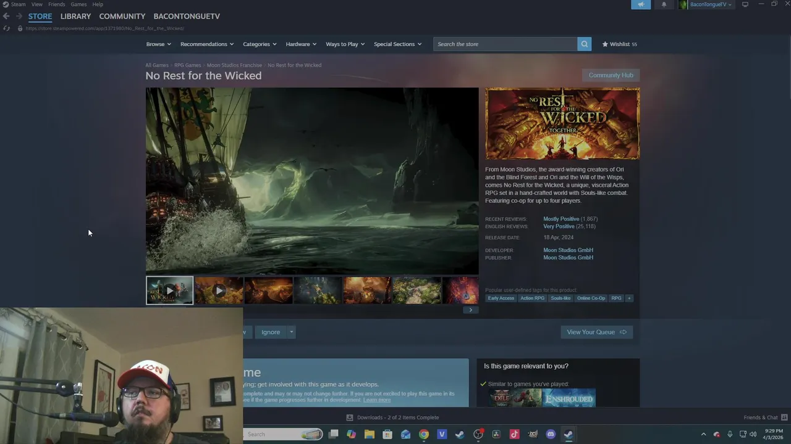Expand the Browse dropdown
The image size is (791, 444).
coord(158,44)
